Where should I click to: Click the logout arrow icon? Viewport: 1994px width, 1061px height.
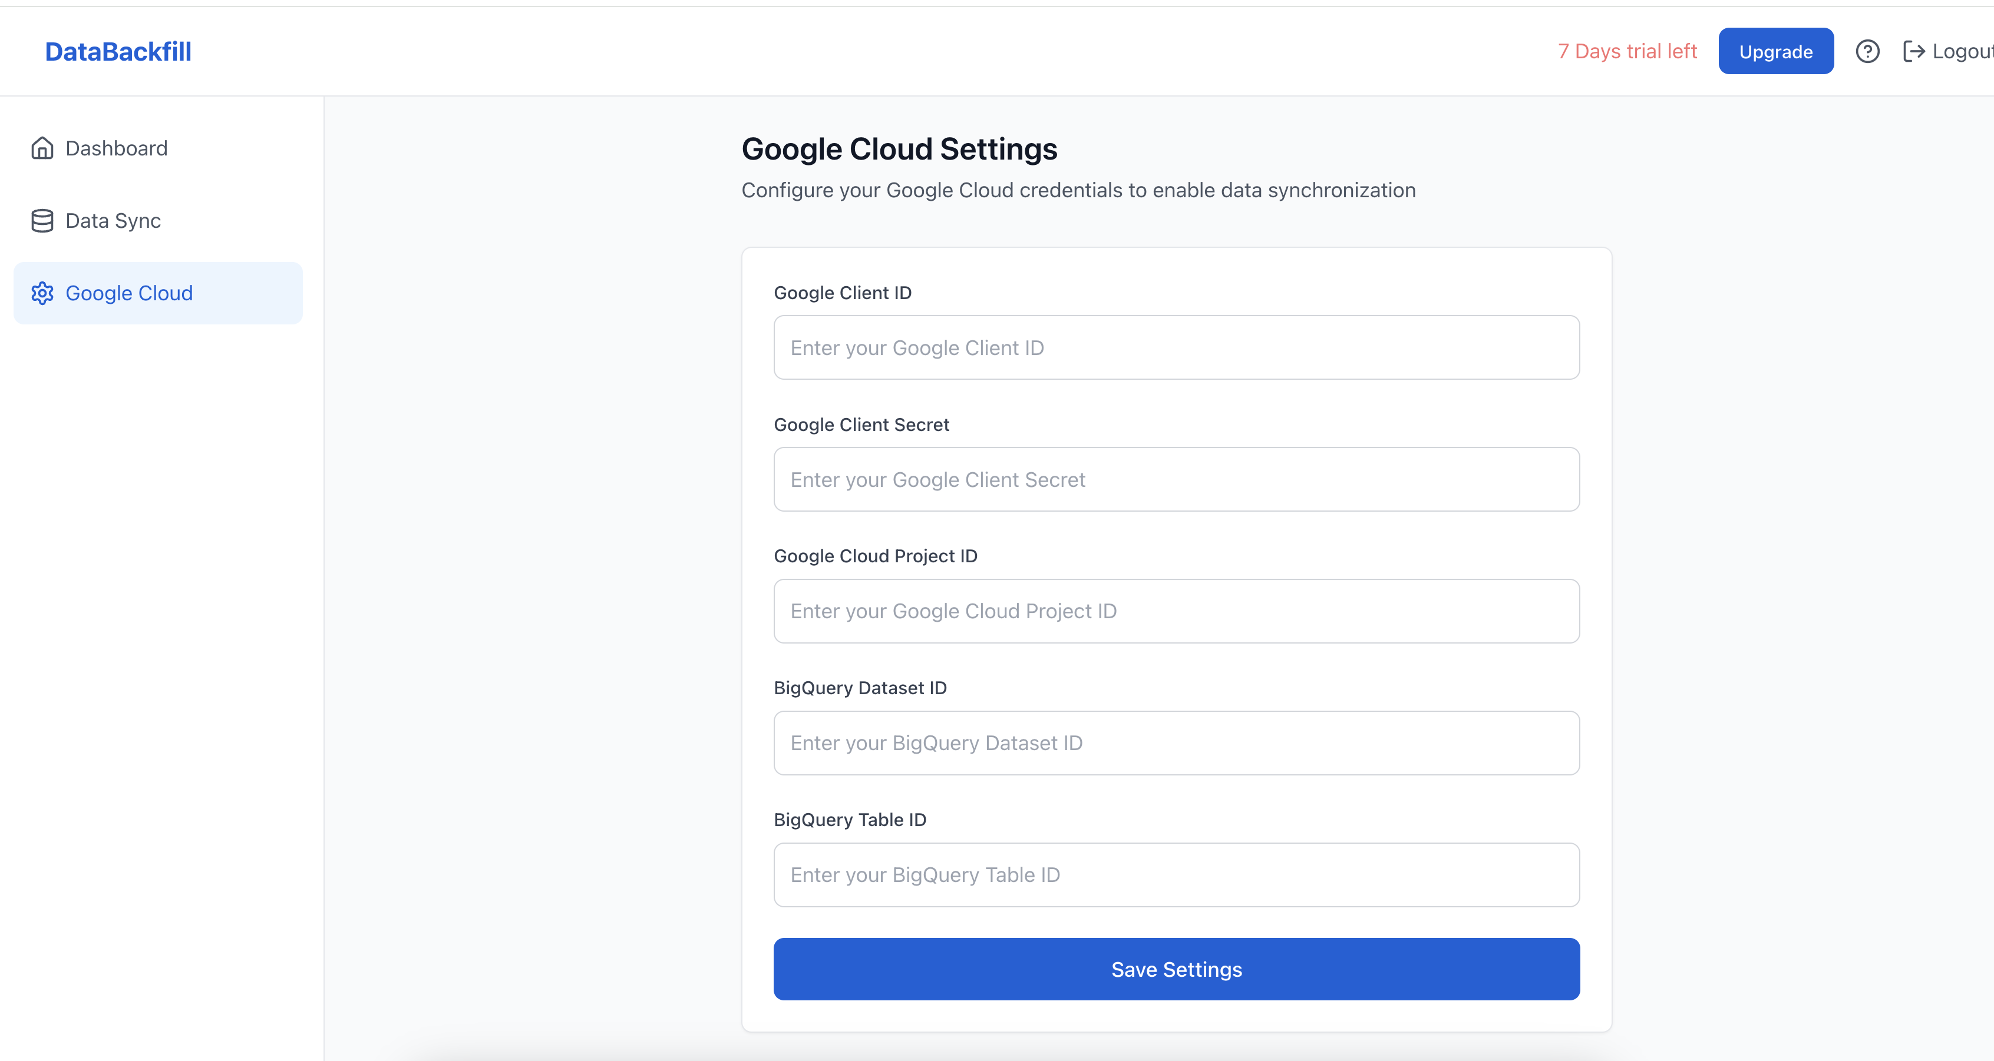[1913, 51]
